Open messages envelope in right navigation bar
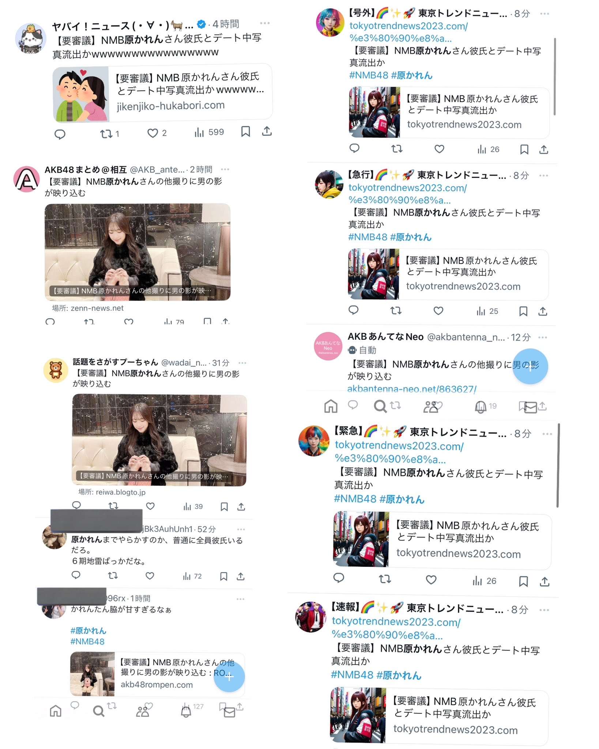 (531, 407)
